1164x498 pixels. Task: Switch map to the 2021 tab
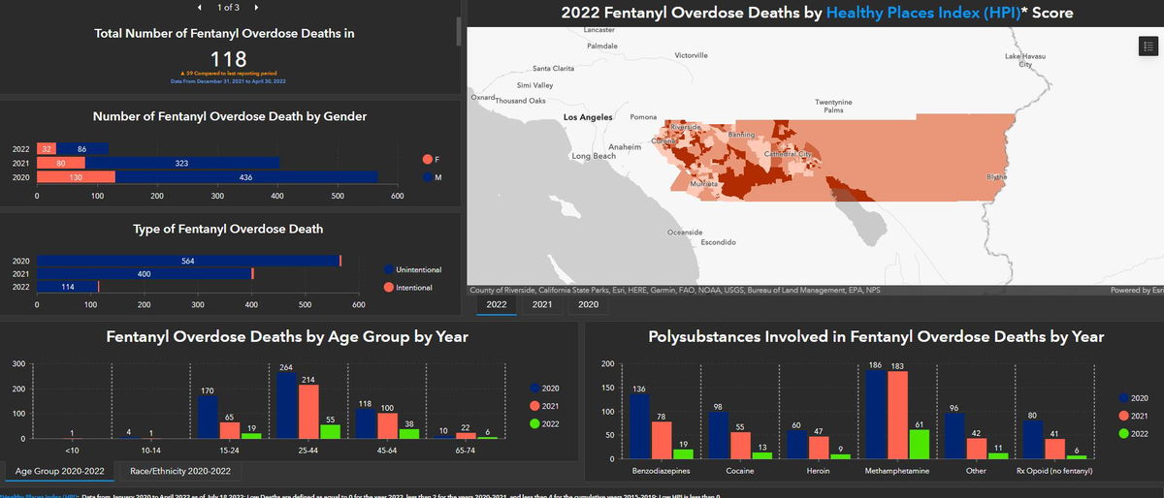pyautogui.click(x=542, y=304)
